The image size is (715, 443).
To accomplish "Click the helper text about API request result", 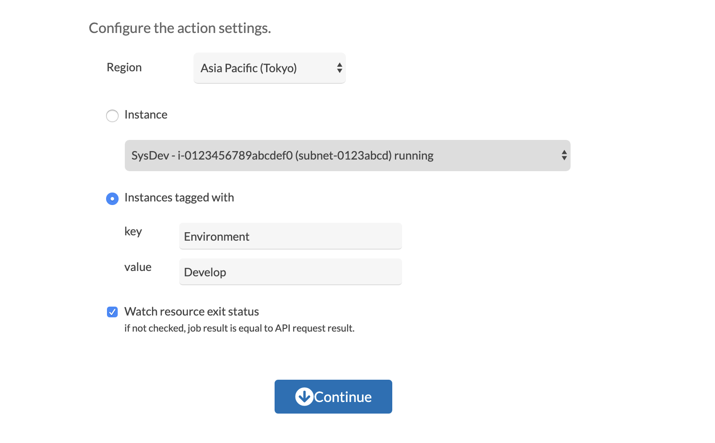I will (239, 328).
